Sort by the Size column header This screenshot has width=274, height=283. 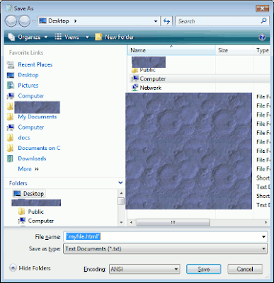pyautogui.click(x=234, y=50)
